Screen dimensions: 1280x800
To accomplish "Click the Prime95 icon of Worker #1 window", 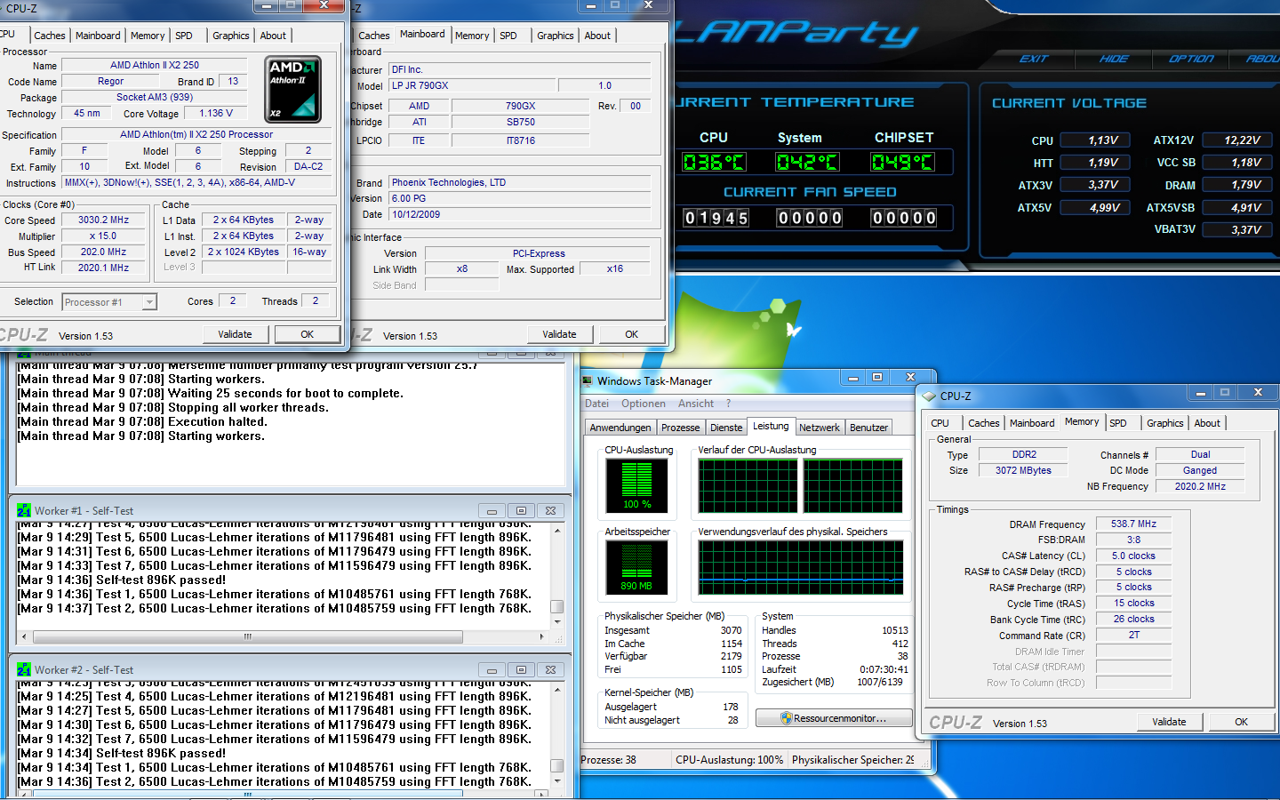I will (24, 510).
